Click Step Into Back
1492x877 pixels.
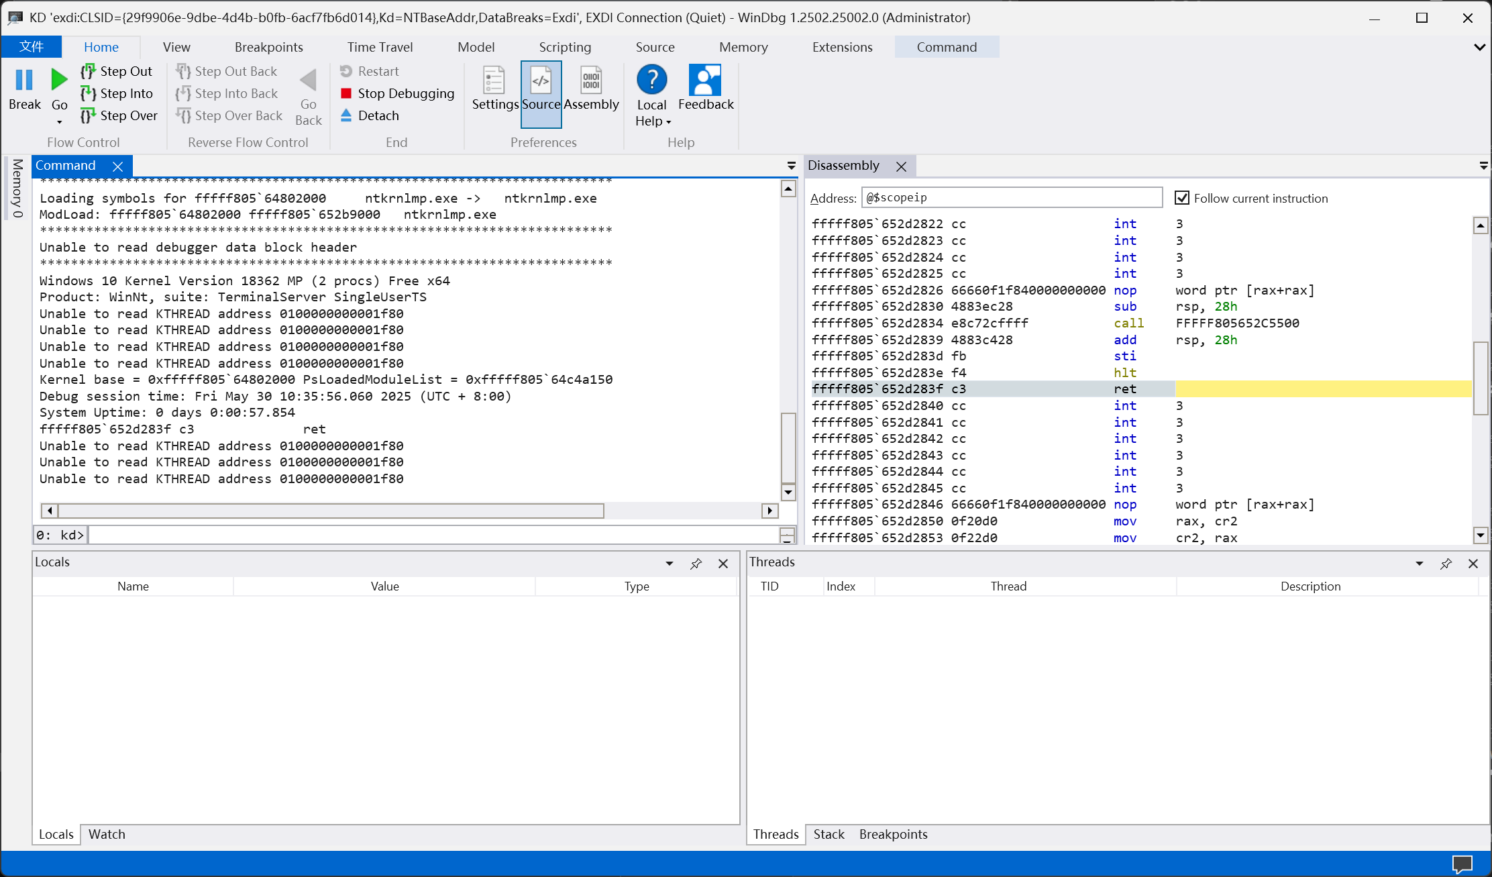coord(227,93)
